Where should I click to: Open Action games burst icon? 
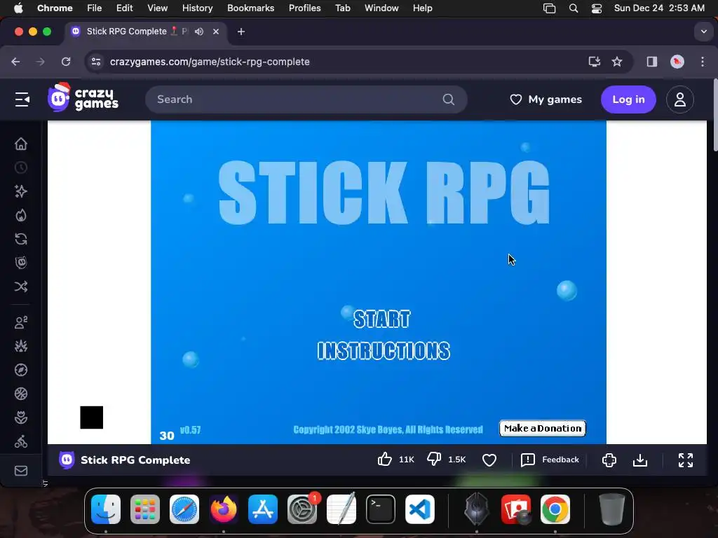coord(21,346)
